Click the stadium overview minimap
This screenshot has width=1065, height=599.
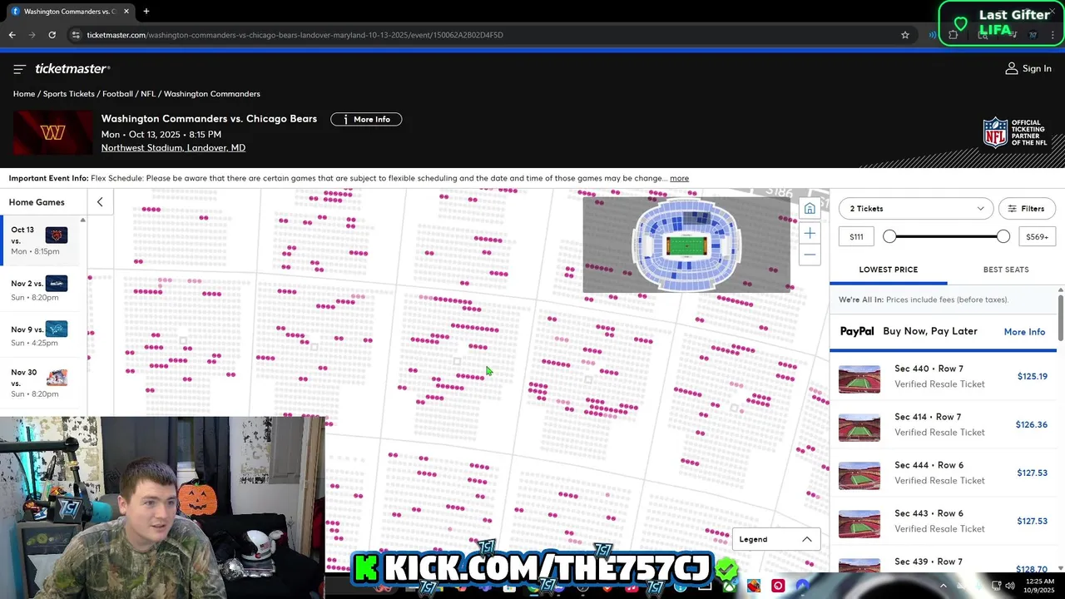coord(686,245)
